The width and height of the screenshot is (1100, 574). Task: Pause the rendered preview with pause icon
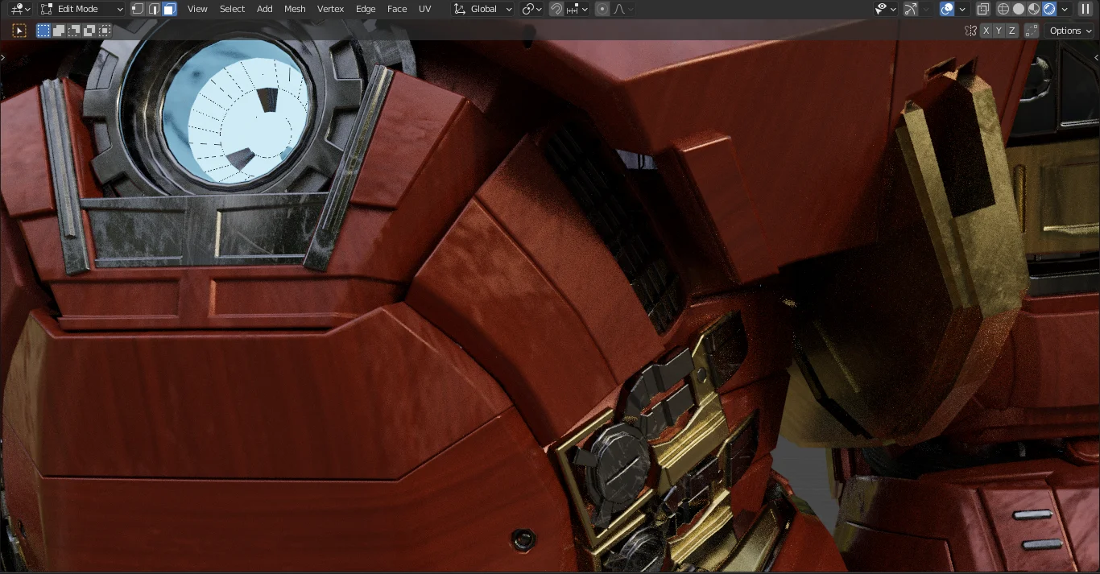(x=1085, y=9)
